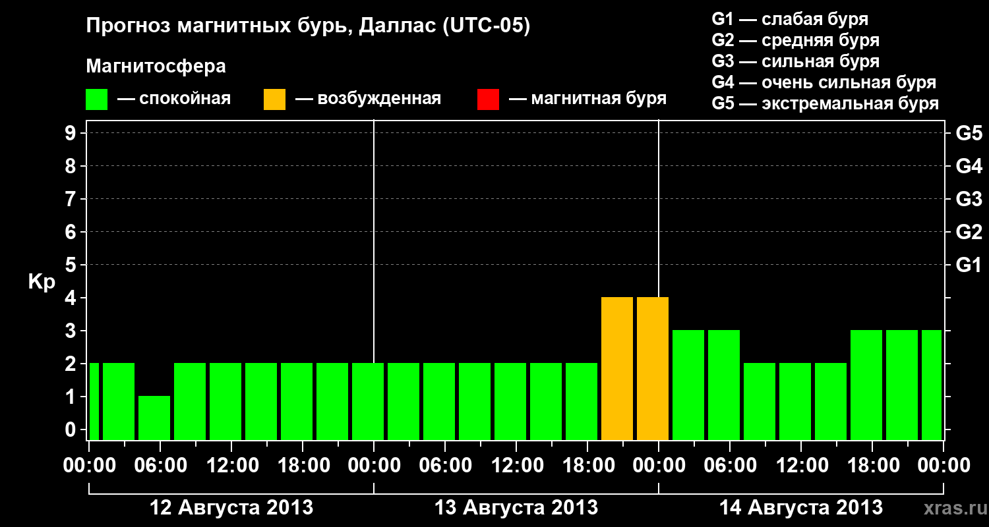Select the first green Kp 3 bar on 14 August

point(688,385)
